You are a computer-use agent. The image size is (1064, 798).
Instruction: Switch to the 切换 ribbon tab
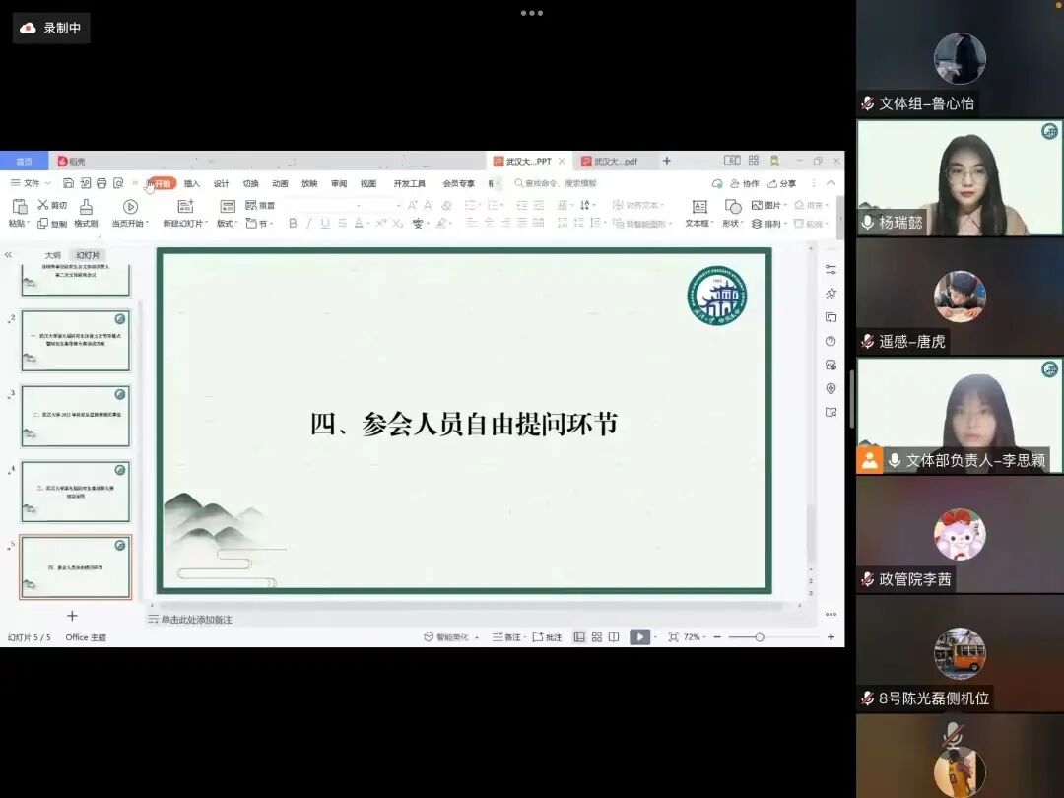click(251, 183)
